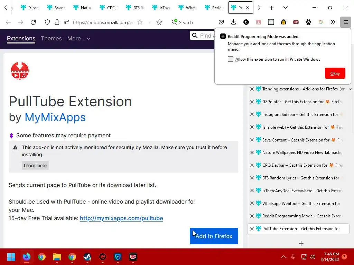Click the star icon beside the Search box

(159, 22)
